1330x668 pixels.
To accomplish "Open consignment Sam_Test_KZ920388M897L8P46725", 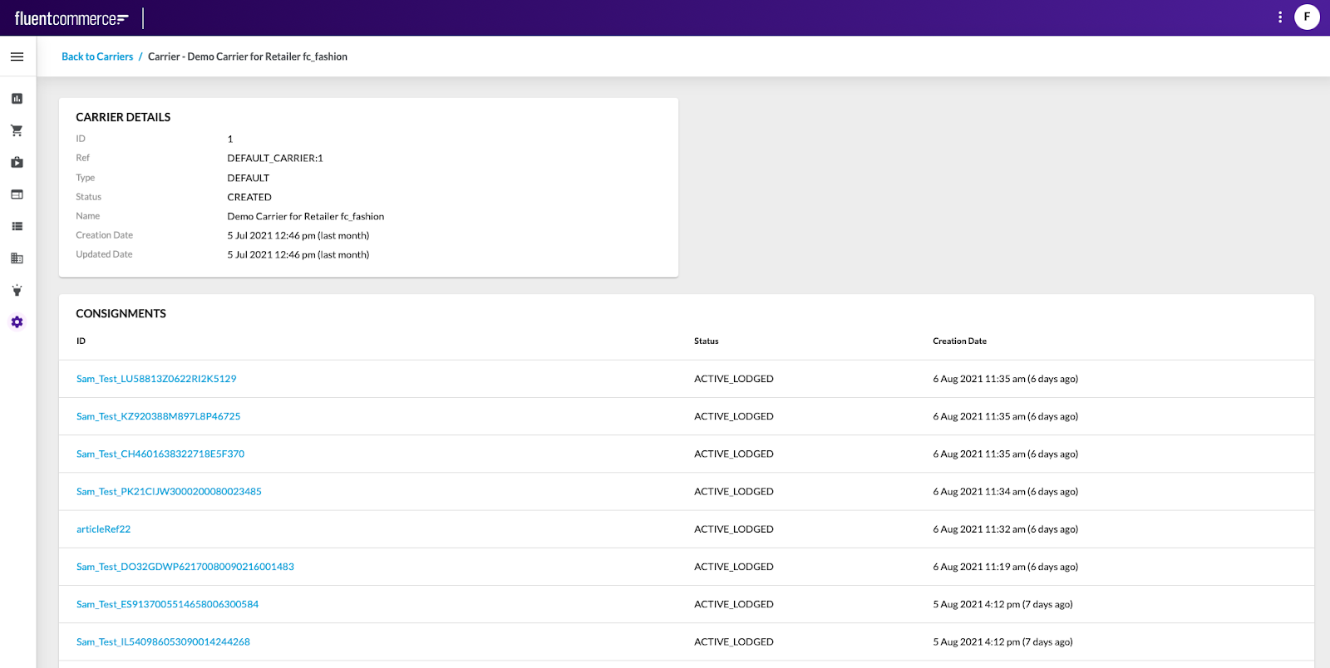I will 158,416.
